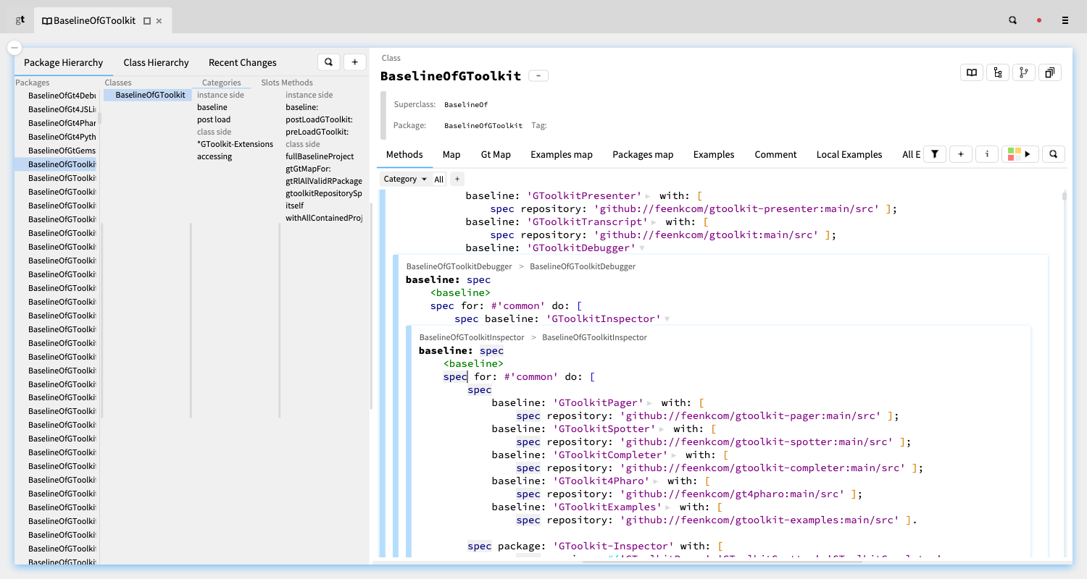Click the Spotter search icon in title bar

pos(1013,20)
